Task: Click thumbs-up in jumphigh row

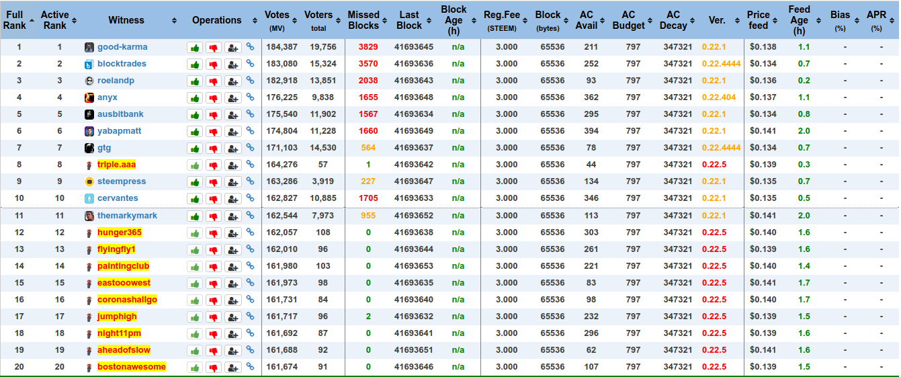Action: [195, 317]
